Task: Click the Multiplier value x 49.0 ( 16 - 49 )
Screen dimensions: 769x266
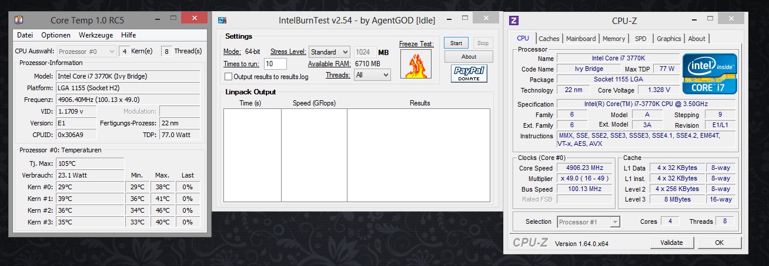Action: pos(585,179)
